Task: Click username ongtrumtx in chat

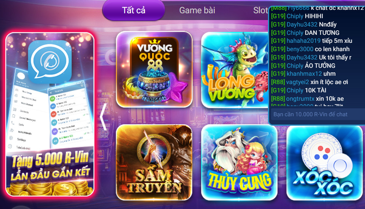Action: tap(300, 98)
